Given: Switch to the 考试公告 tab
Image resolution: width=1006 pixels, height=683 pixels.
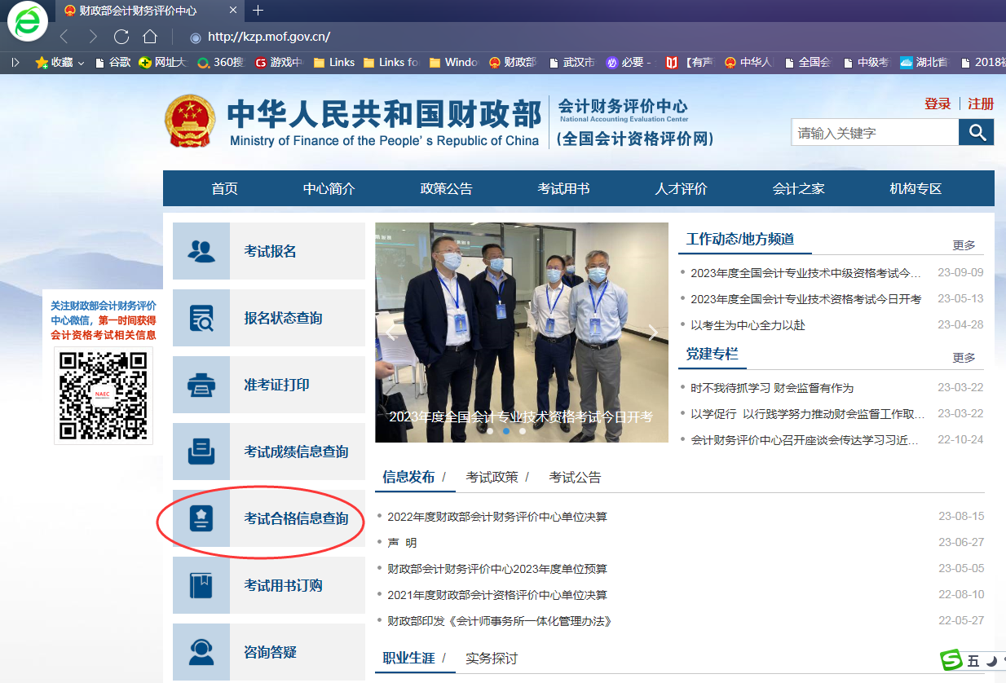Looking at the screenshot, I should click(x=575, y=478).
